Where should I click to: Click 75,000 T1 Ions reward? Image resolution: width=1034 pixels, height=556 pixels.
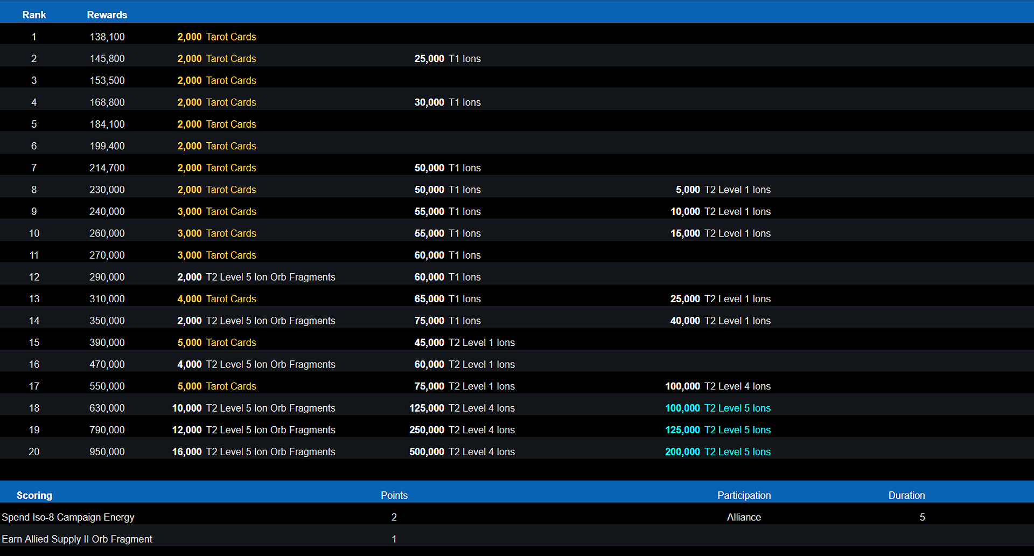(448, 321)
